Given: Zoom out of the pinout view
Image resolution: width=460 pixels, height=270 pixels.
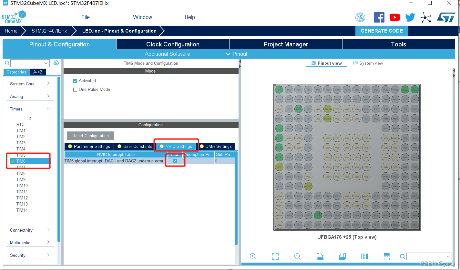Looking at the screenshot, I should tap(298, 256).
